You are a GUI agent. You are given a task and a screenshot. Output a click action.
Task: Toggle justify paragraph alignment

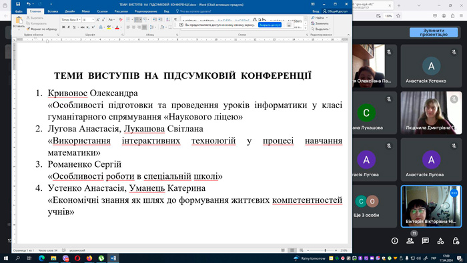145,27
